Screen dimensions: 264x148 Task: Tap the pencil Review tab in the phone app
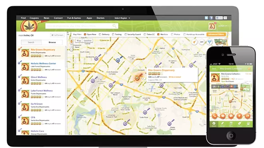222,124
